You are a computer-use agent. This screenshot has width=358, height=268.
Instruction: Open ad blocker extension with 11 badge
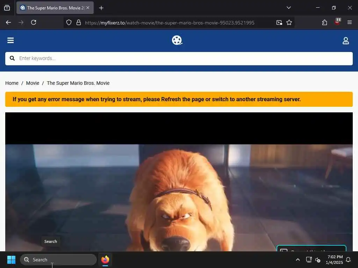[337, 22]
